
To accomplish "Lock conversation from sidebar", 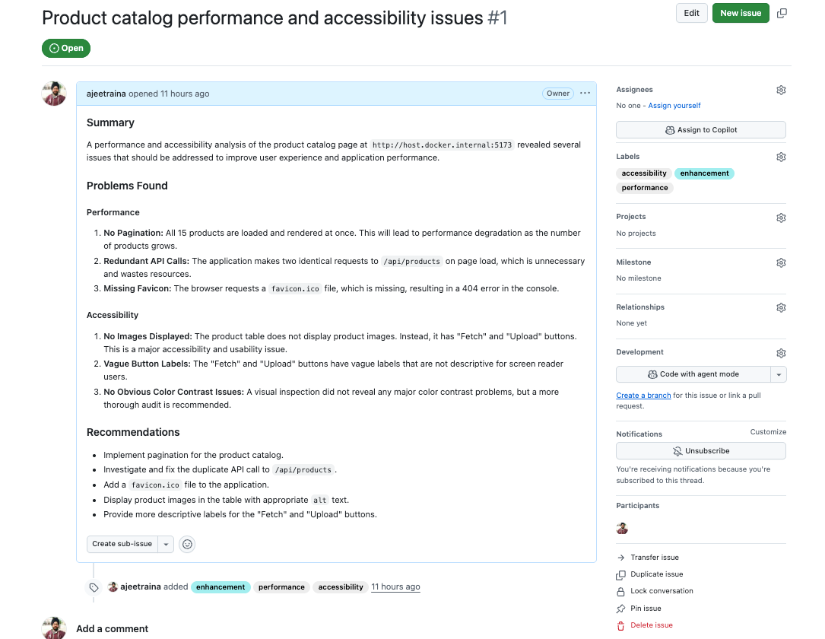I will pos(662,591).
